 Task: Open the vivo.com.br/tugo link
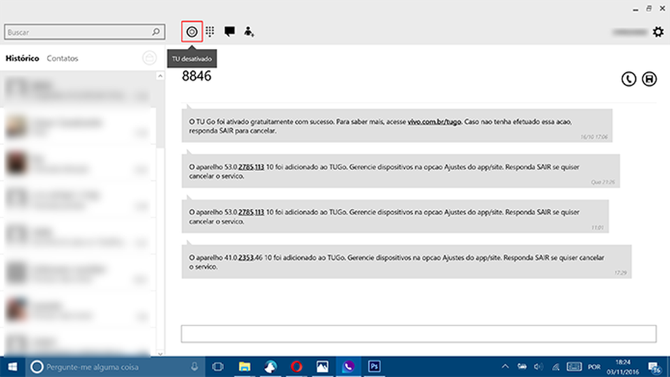[x=434, y=122]
